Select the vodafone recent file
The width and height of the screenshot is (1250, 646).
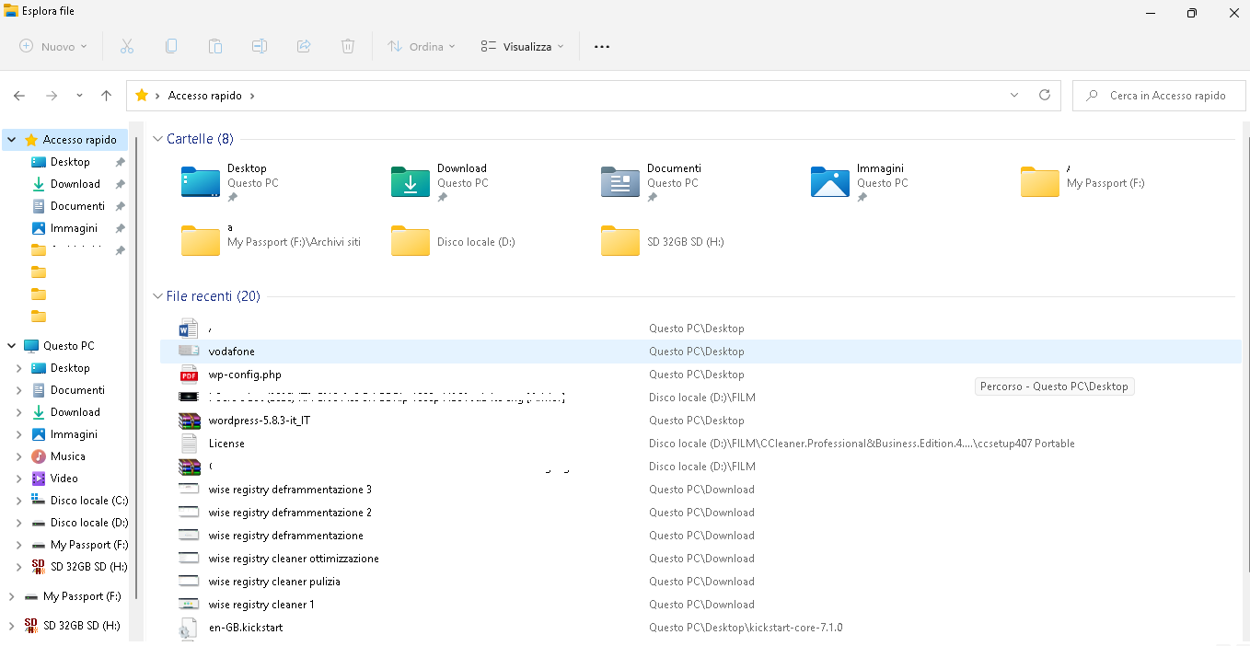point(700,352)
